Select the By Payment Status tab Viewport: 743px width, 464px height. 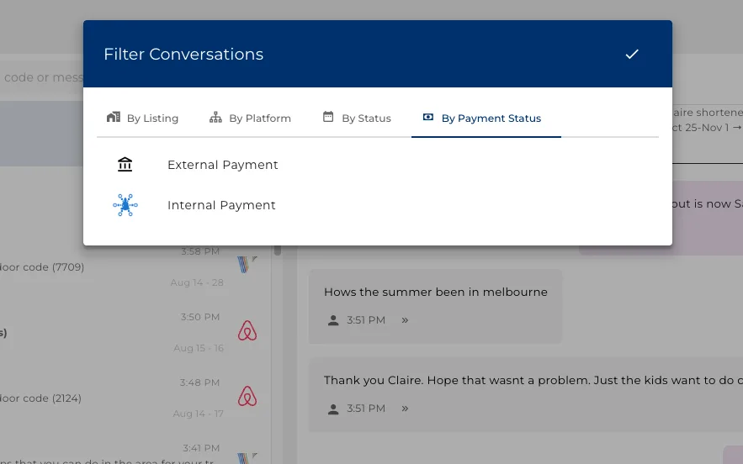486,118
